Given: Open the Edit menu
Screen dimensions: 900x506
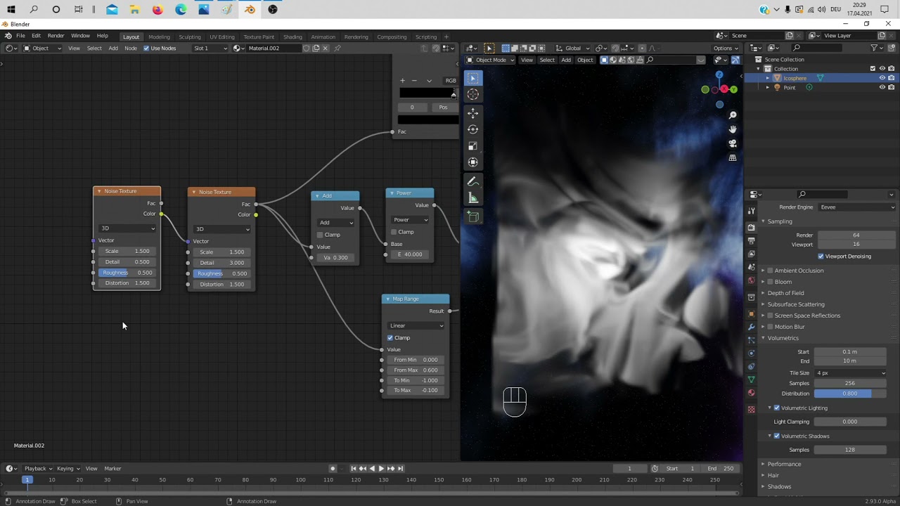Looking at the screenshot, I should pos(36,36).
